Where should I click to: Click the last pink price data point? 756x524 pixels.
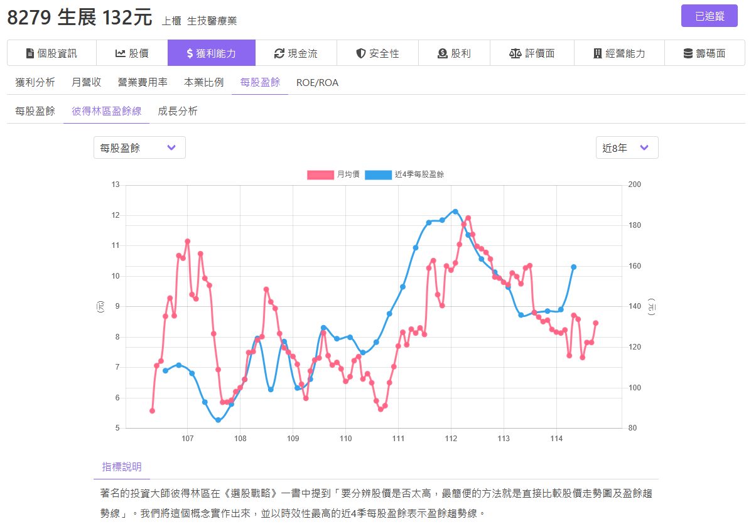pyautogui.click(x=595, y=323)
